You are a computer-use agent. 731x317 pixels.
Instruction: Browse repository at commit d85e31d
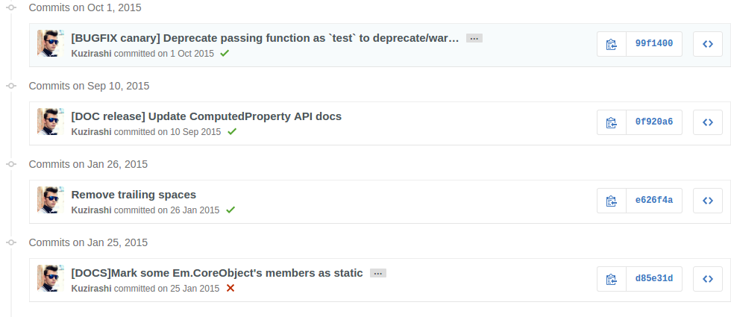pyautogui.click(x=708, y=279)
